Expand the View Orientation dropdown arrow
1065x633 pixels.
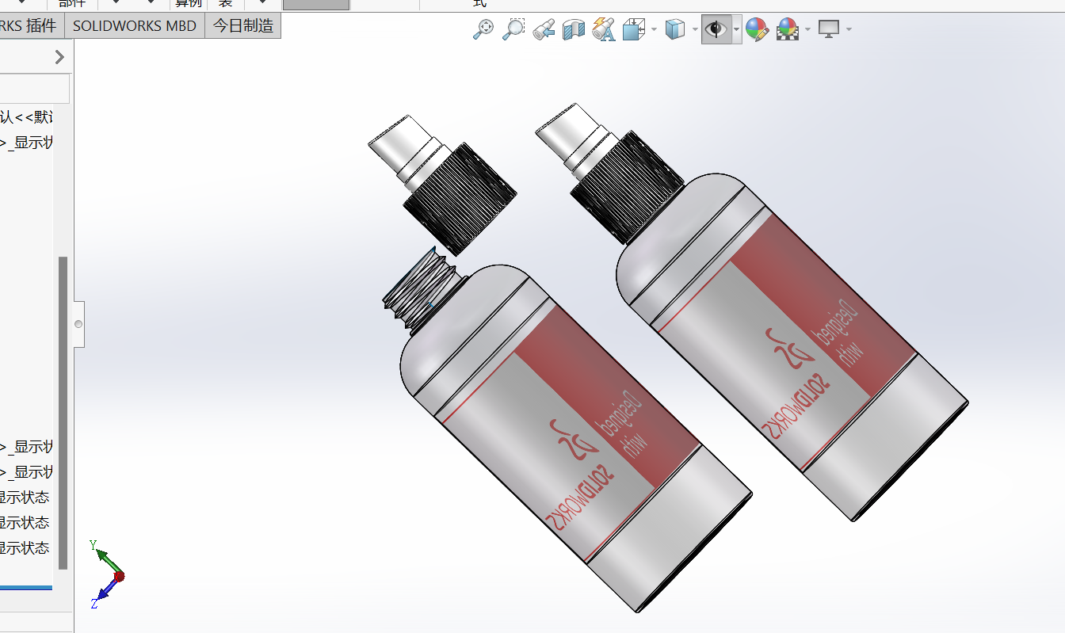tap(654, 30)
